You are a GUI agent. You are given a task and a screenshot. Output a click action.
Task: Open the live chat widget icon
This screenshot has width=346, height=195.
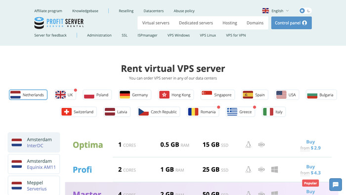click(336, 184)
